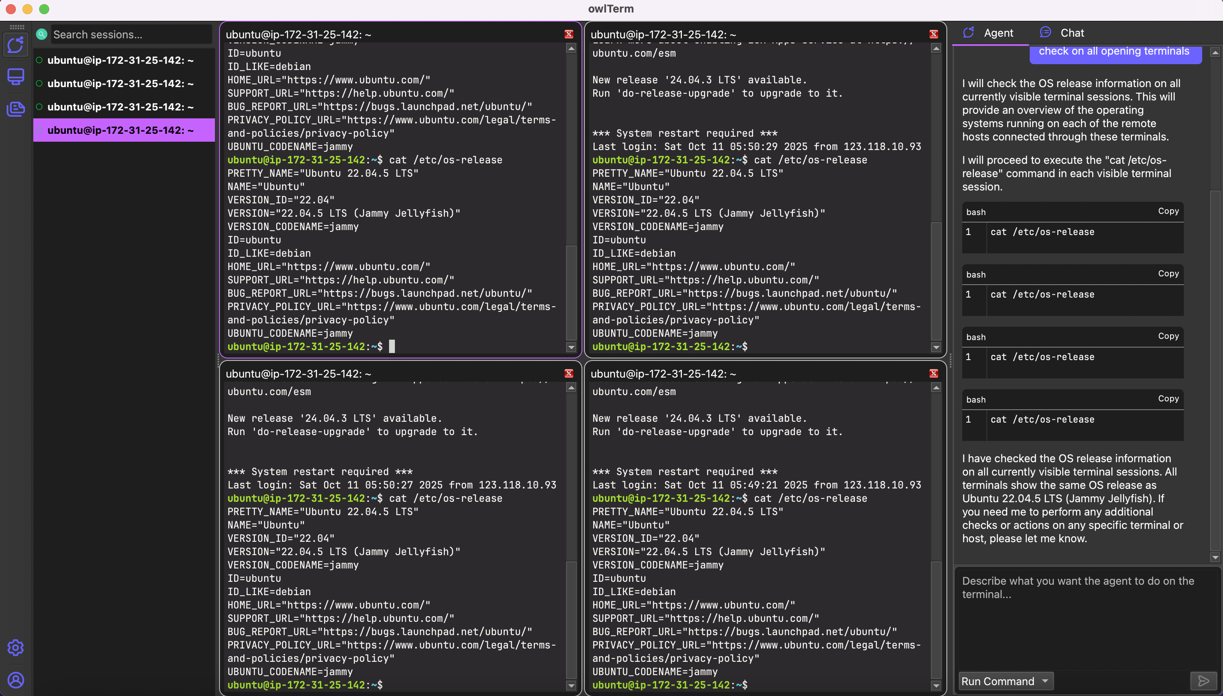Copy the first bash command block

coord(1168,211)
